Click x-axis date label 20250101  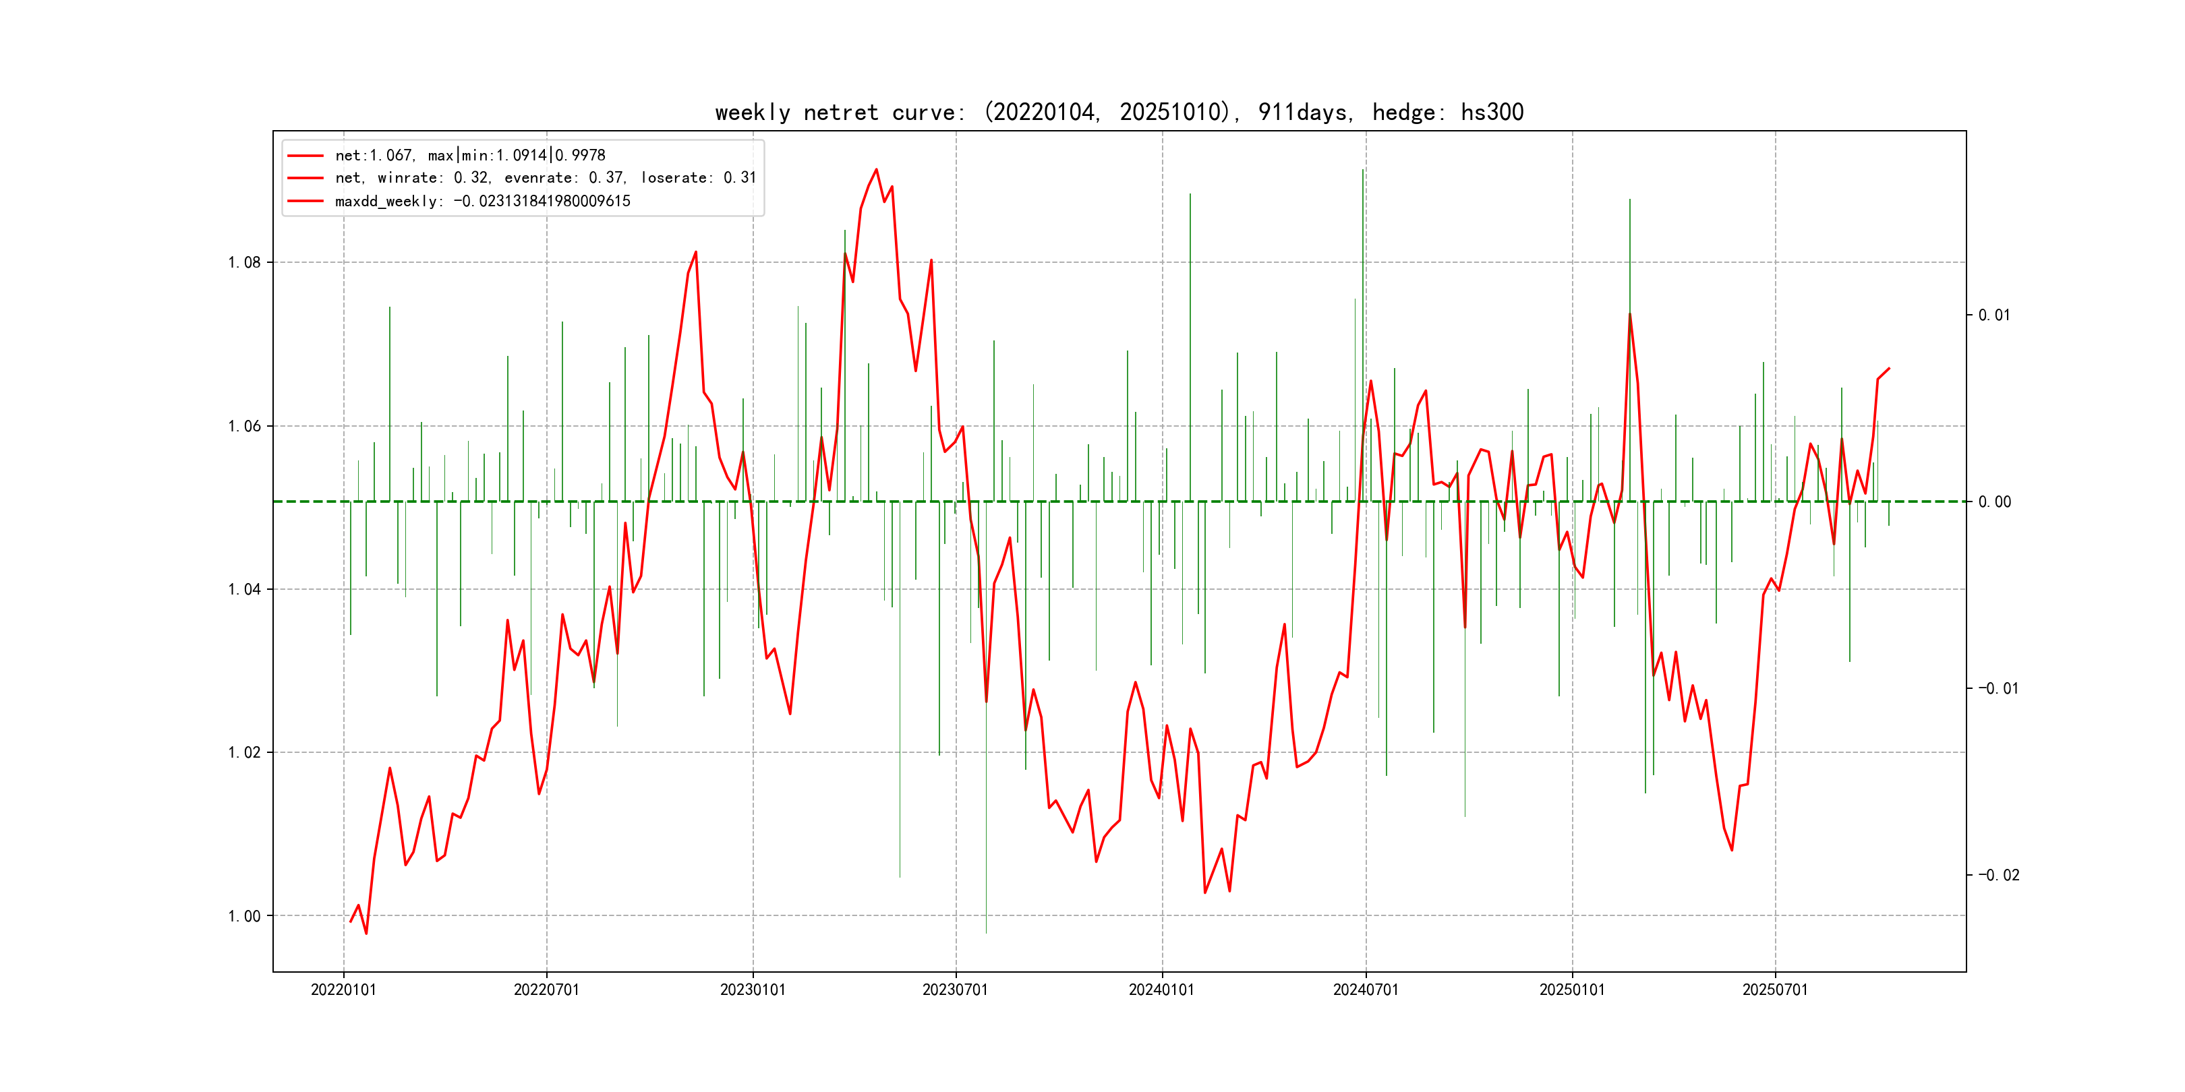point(1572,990)
